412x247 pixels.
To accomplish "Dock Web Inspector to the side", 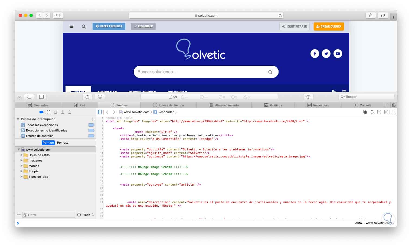I will click(41, 97).
